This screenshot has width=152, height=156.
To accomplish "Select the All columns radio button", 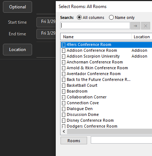I will click(x=79, y=17).
